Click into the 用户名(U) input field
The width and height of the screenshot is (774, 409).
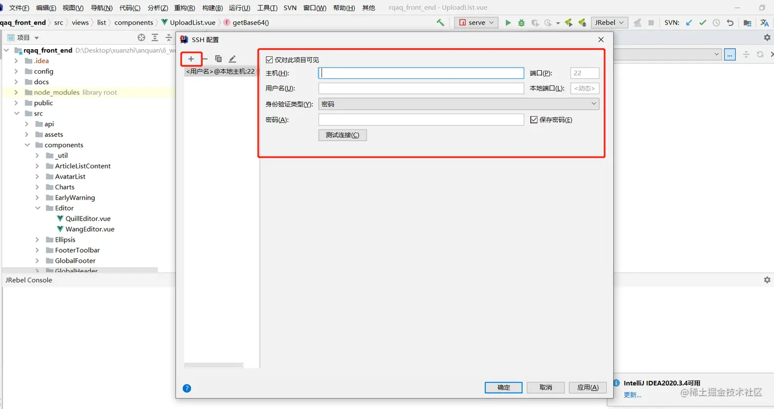pos(421,89)
